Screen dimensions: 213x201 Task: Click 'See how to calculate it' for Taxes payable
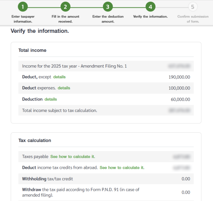[73, 156]
